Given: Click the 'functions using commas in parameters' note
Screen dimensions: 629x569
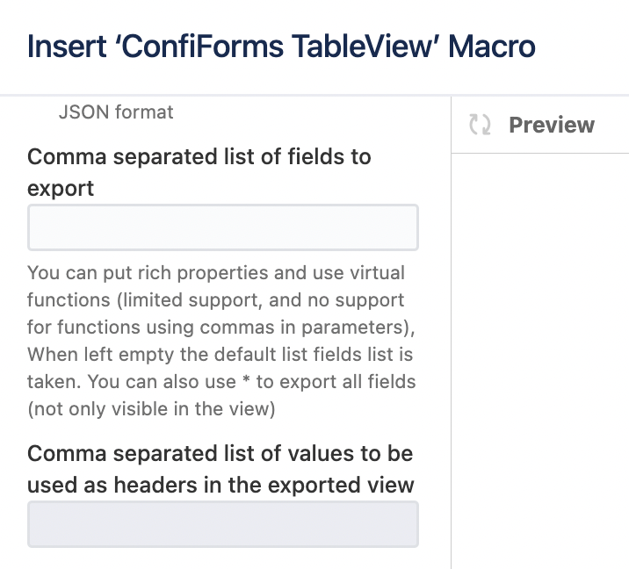Looking at the screenshot, I should click(221, 328).
